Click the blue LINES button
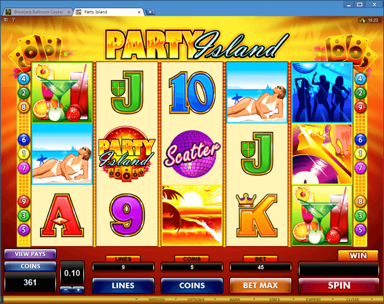The height and width of the screenshot is (304, 384). click(123, 286)
